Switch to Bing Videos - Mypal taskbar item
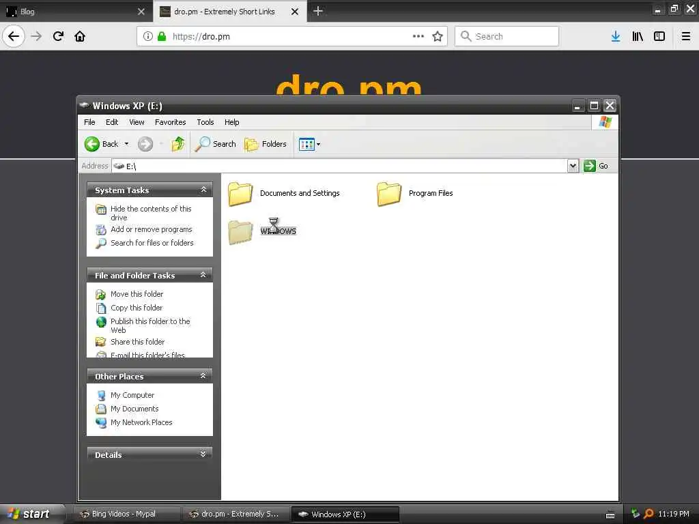The height and width of the screenshot is (524, 699). coord(126,514)
